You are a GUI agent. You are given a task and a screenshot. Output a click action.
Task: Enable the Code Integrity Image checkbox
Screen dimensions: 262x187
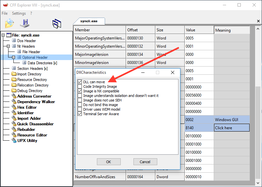coord(80,86)
